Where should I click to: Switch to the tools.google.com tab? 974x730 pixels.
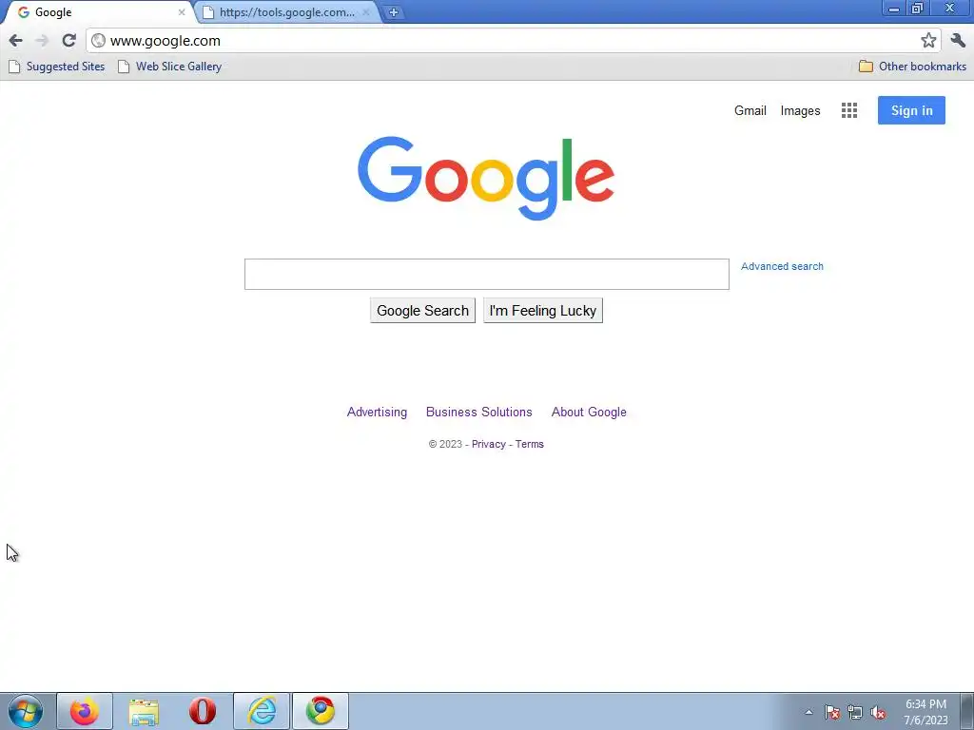pos(287,11)
